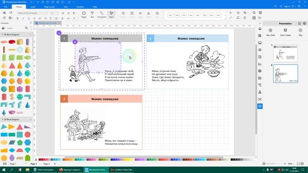Viewport: 308px width, 173px height.
Task: Pick the black swatch in color bar
Action: tap(232, 160)
